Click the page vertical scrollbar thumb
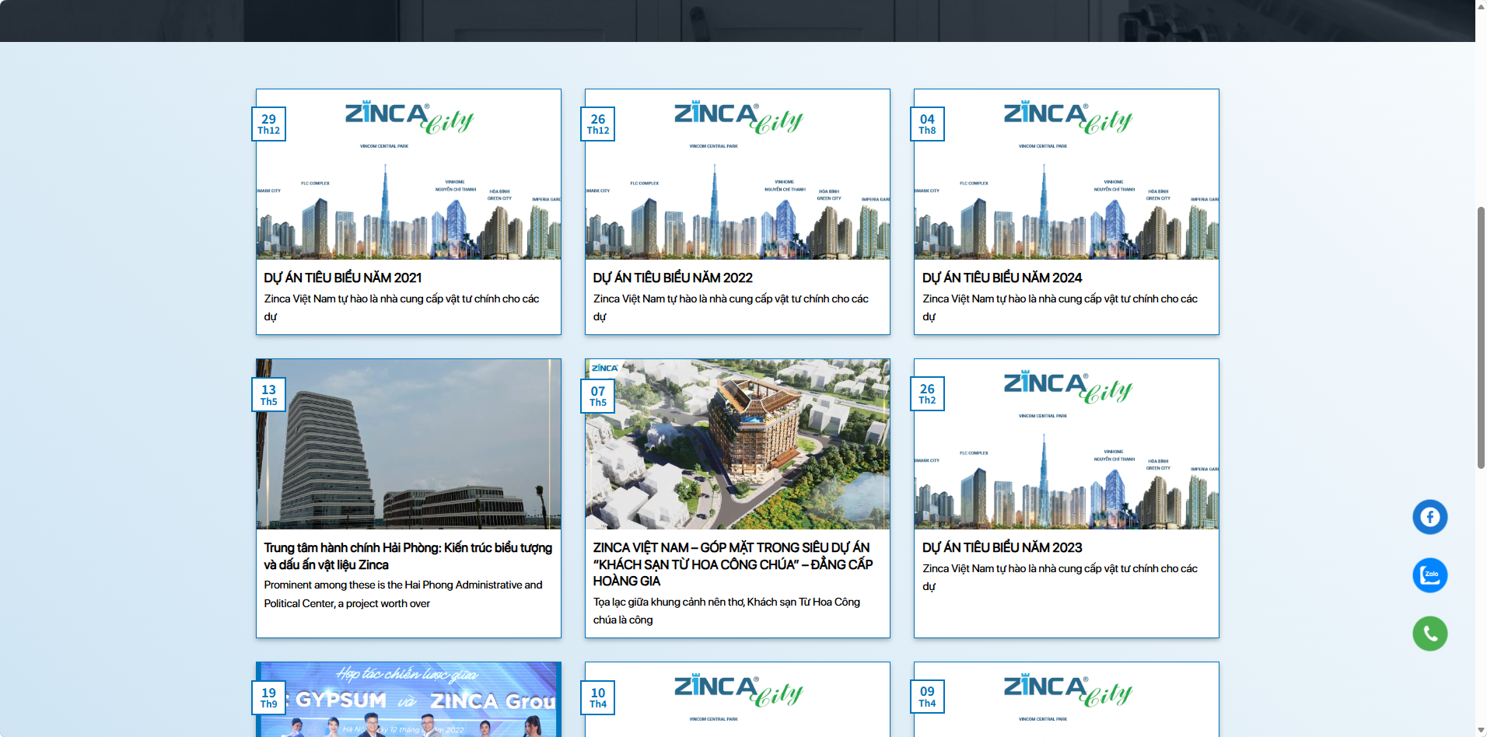The width and height of the screenshot is (1487, 737). 1481,337
